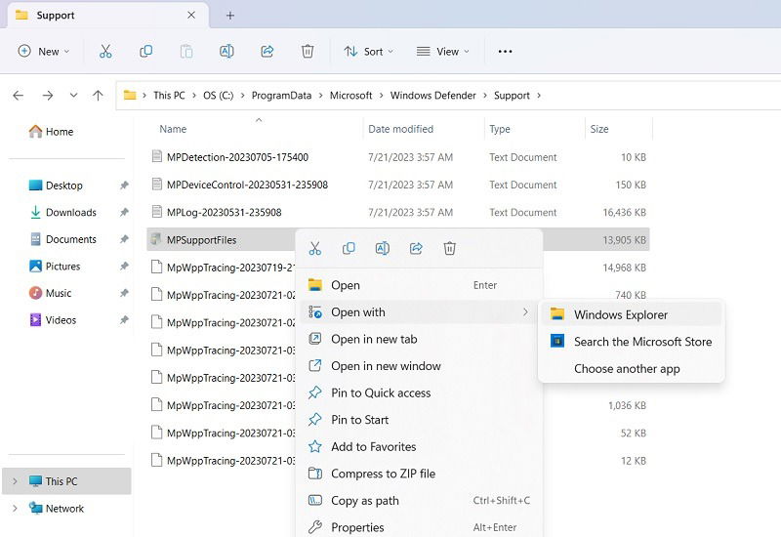Viewport: 781px width, 537px height.
Task: Open the New item dropdown
Action: click(44, 52)
